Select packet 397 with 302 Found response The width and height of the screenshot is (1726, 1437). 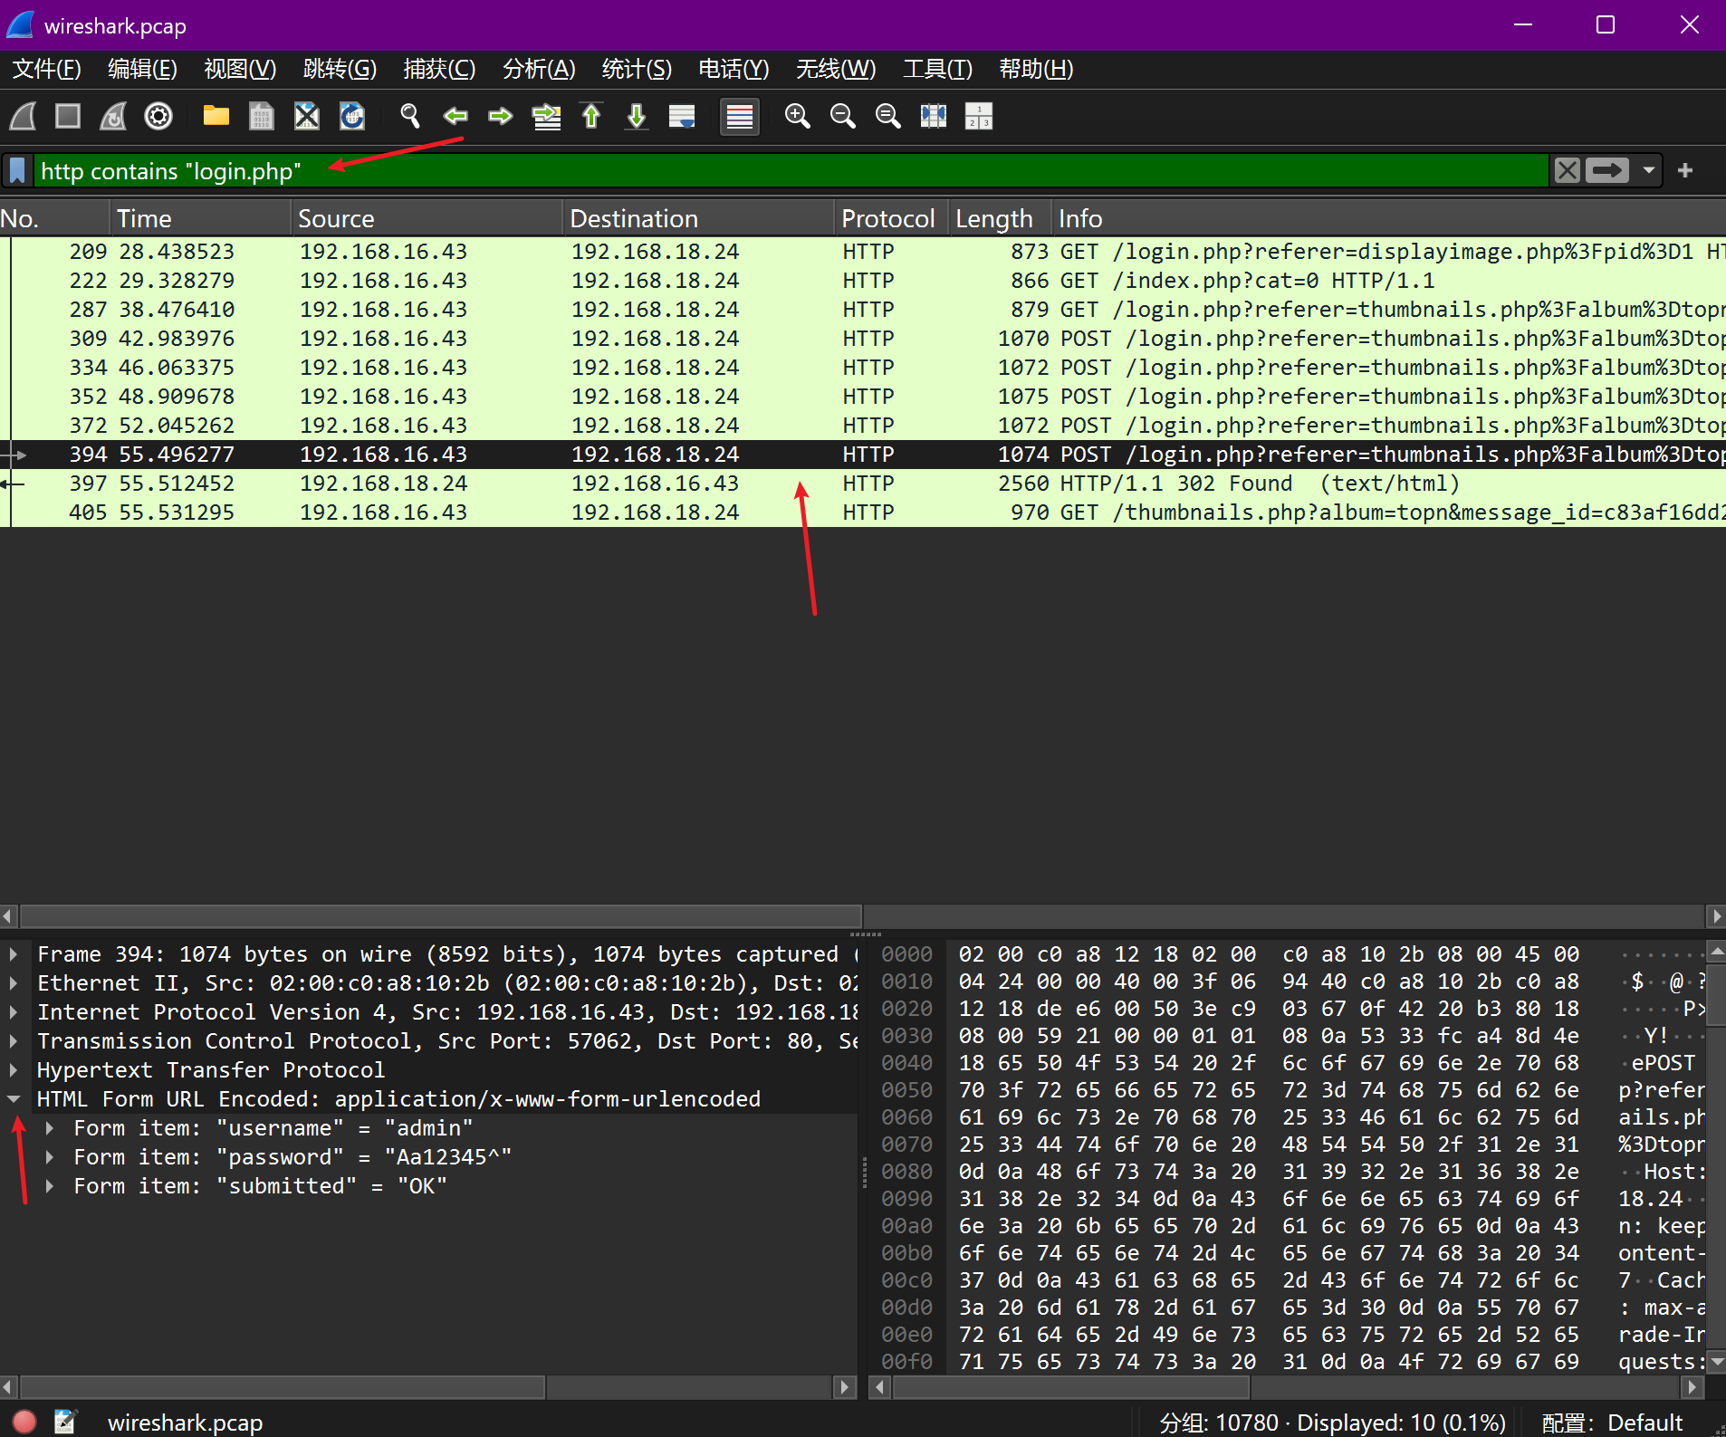pos(863,484)
